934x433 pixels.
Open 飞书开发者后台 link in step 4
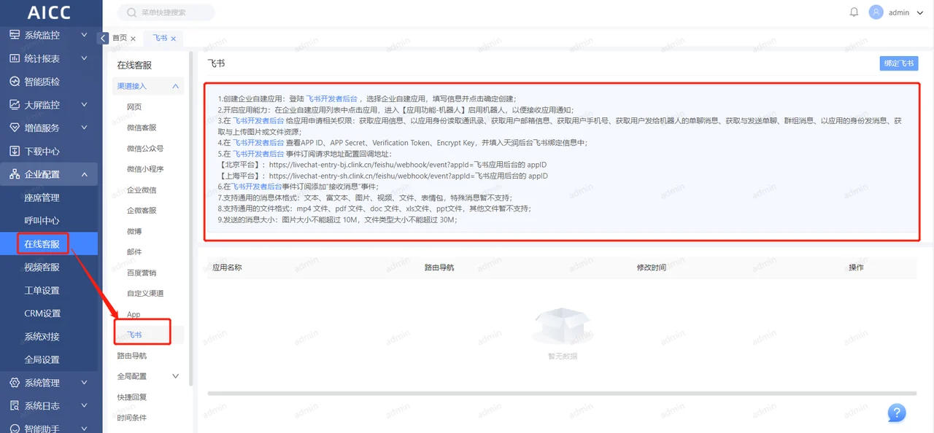258,143
